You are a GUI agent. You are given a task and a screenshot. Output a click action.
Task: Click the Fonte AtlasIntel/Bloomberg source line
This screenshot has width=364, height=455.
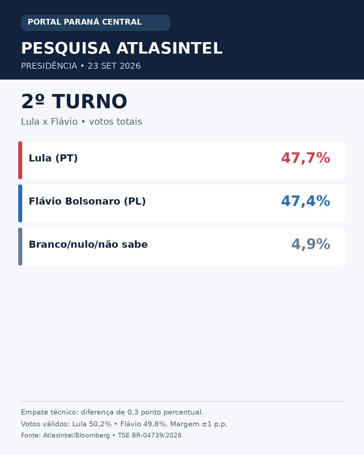point(101,435)
